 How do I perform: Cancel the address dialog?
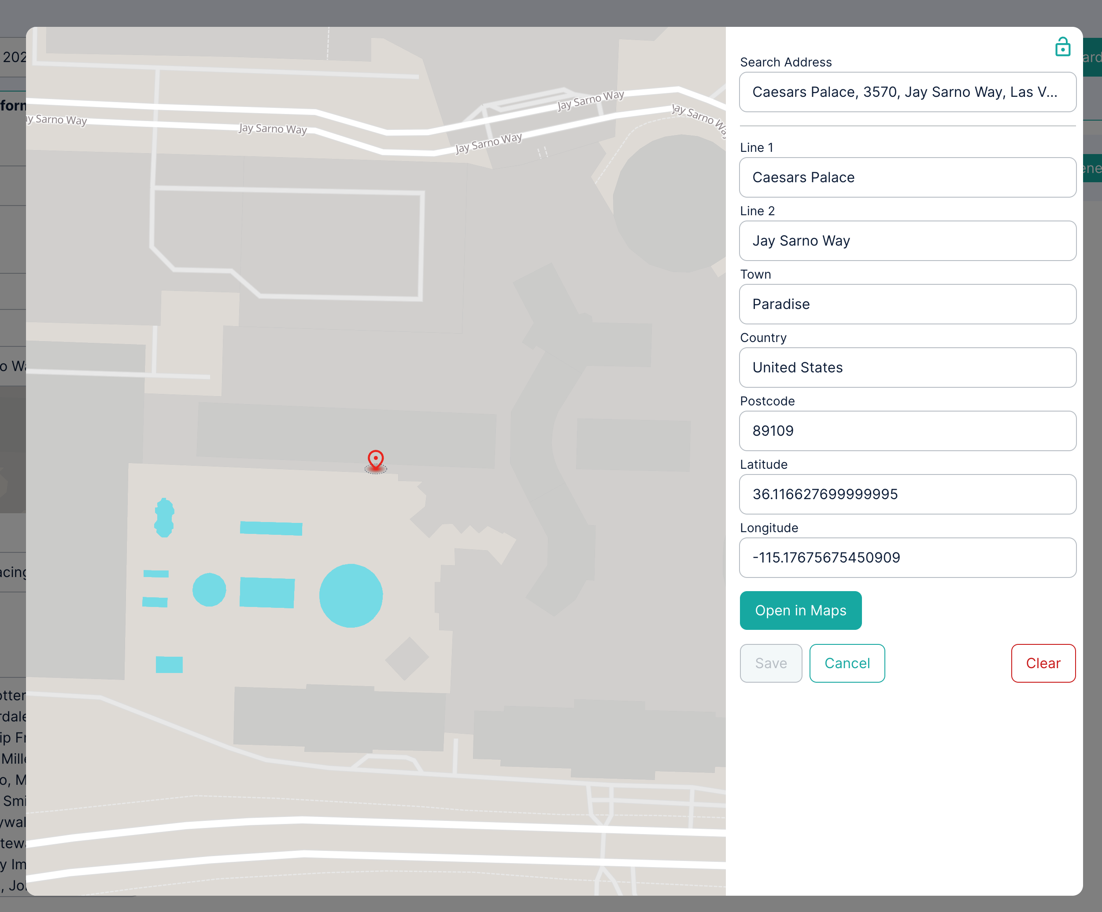pos(847,664)
